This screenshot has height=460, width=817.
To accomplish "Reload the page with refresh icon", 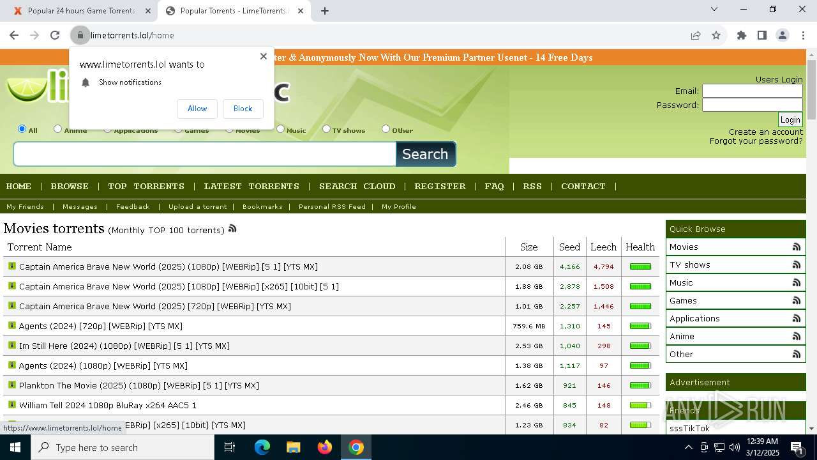I will pos(55,35).
